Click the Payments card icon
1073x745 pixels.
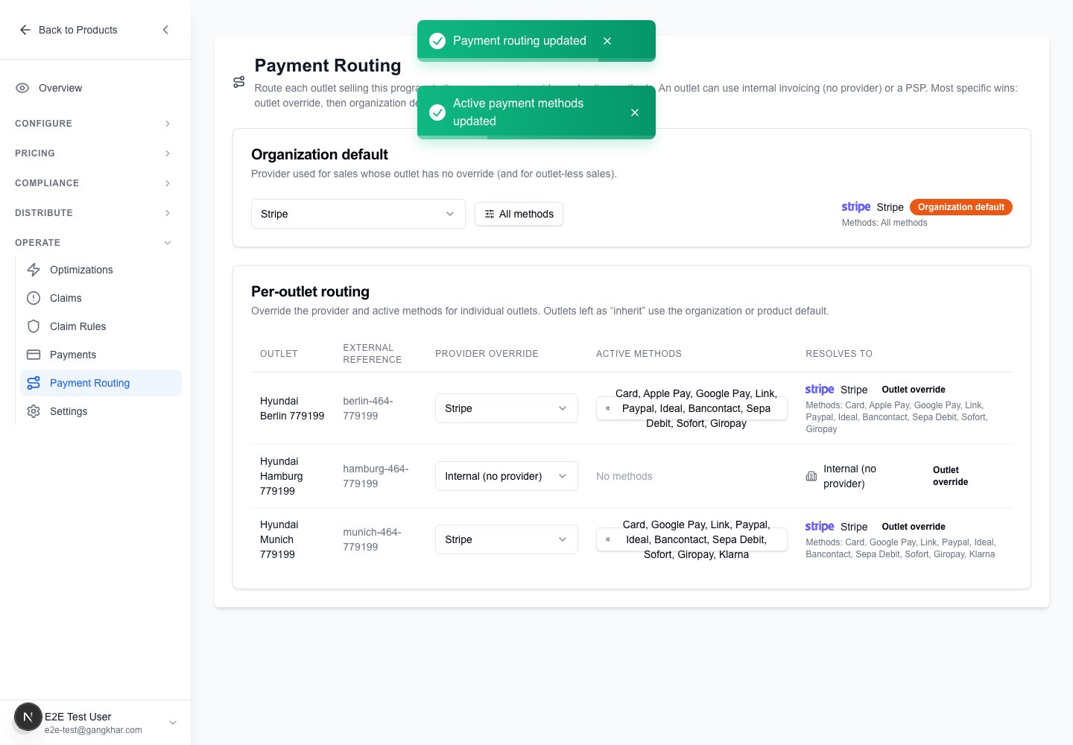pyautogui.click(x=34, y=355)
